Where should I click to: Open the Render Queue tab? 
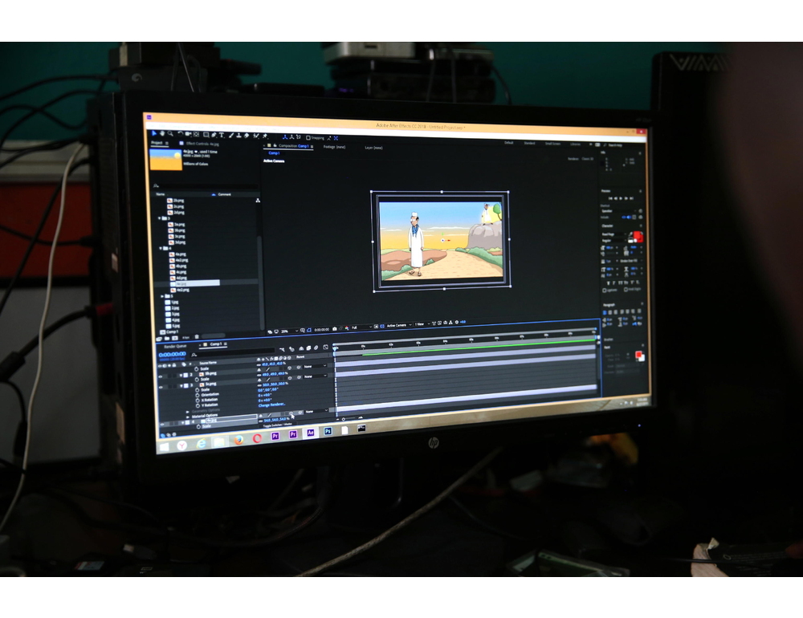coord(175,347)
